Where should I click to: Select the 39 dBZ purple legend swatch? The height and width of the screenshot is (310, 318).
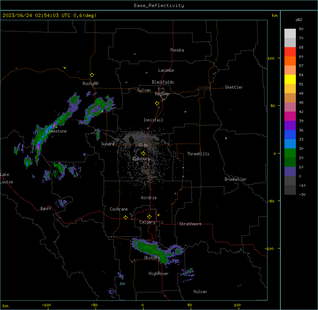290,125
